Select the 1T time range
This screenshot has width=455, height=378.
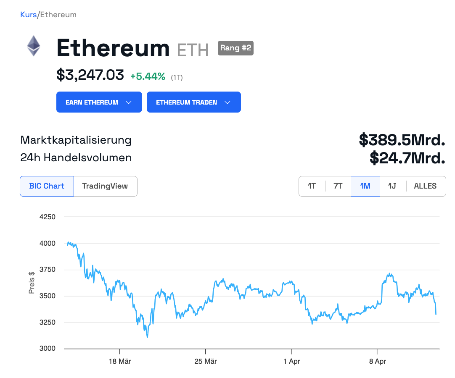coord(312,186)
